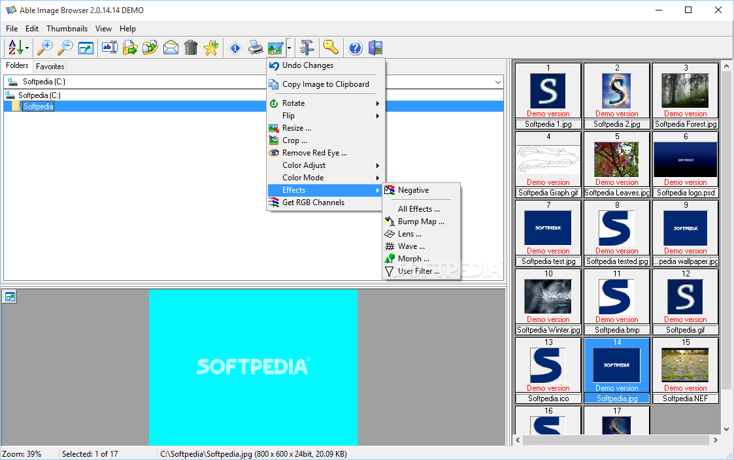Click the copy to folder icon

[x=150, y=47]
